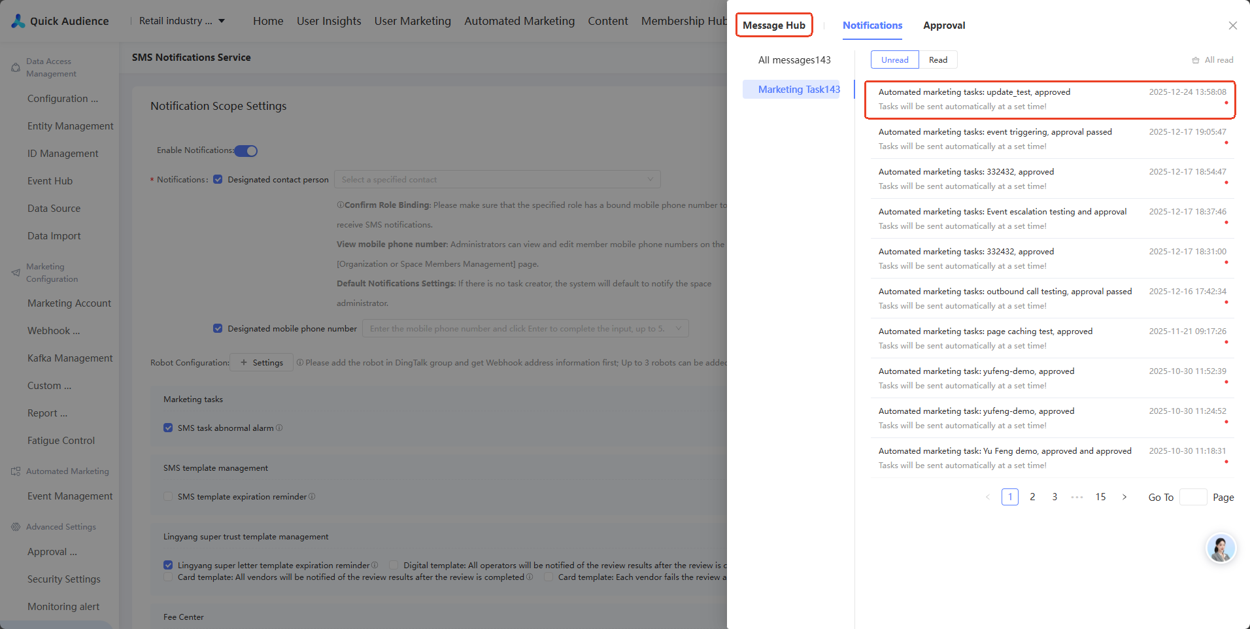
Task: Show Unread messages
Action: [895, 60]
